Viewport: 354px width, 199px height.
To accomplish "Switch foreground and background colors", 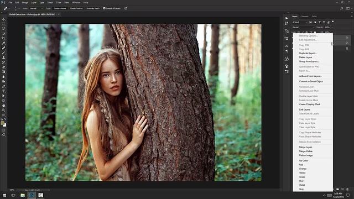I will tap(5, 119).
